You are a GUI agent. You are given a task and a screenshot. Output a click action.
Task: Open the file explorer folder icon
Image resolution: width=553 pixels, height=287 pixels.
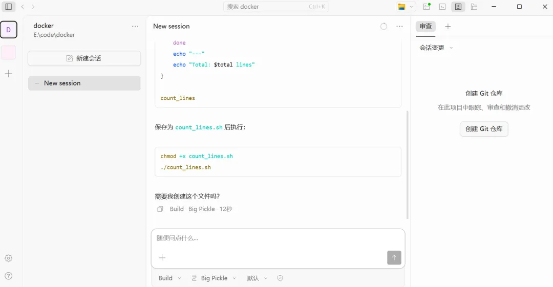[x=401, y=7]
